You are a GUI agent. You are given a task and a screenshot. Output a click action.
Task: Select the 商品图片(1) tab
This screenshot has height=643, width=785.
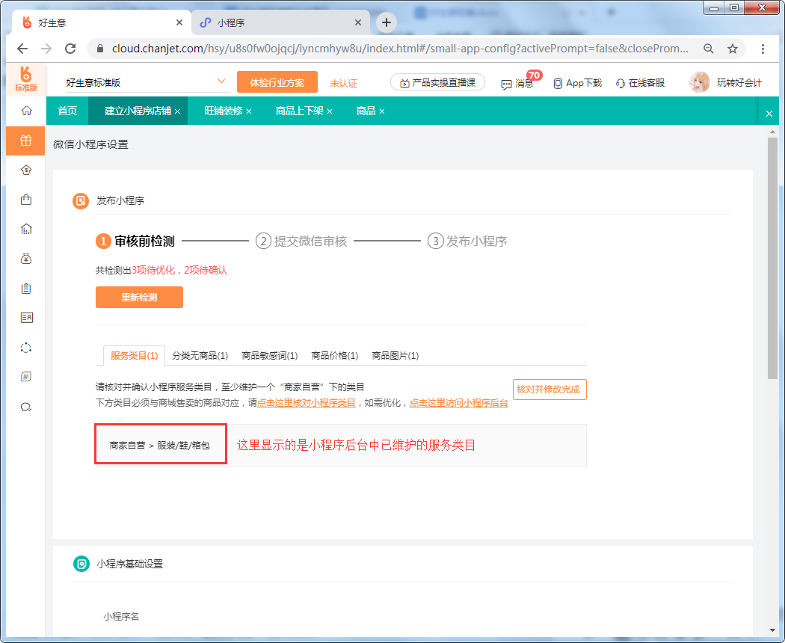[x=395, y=356]
